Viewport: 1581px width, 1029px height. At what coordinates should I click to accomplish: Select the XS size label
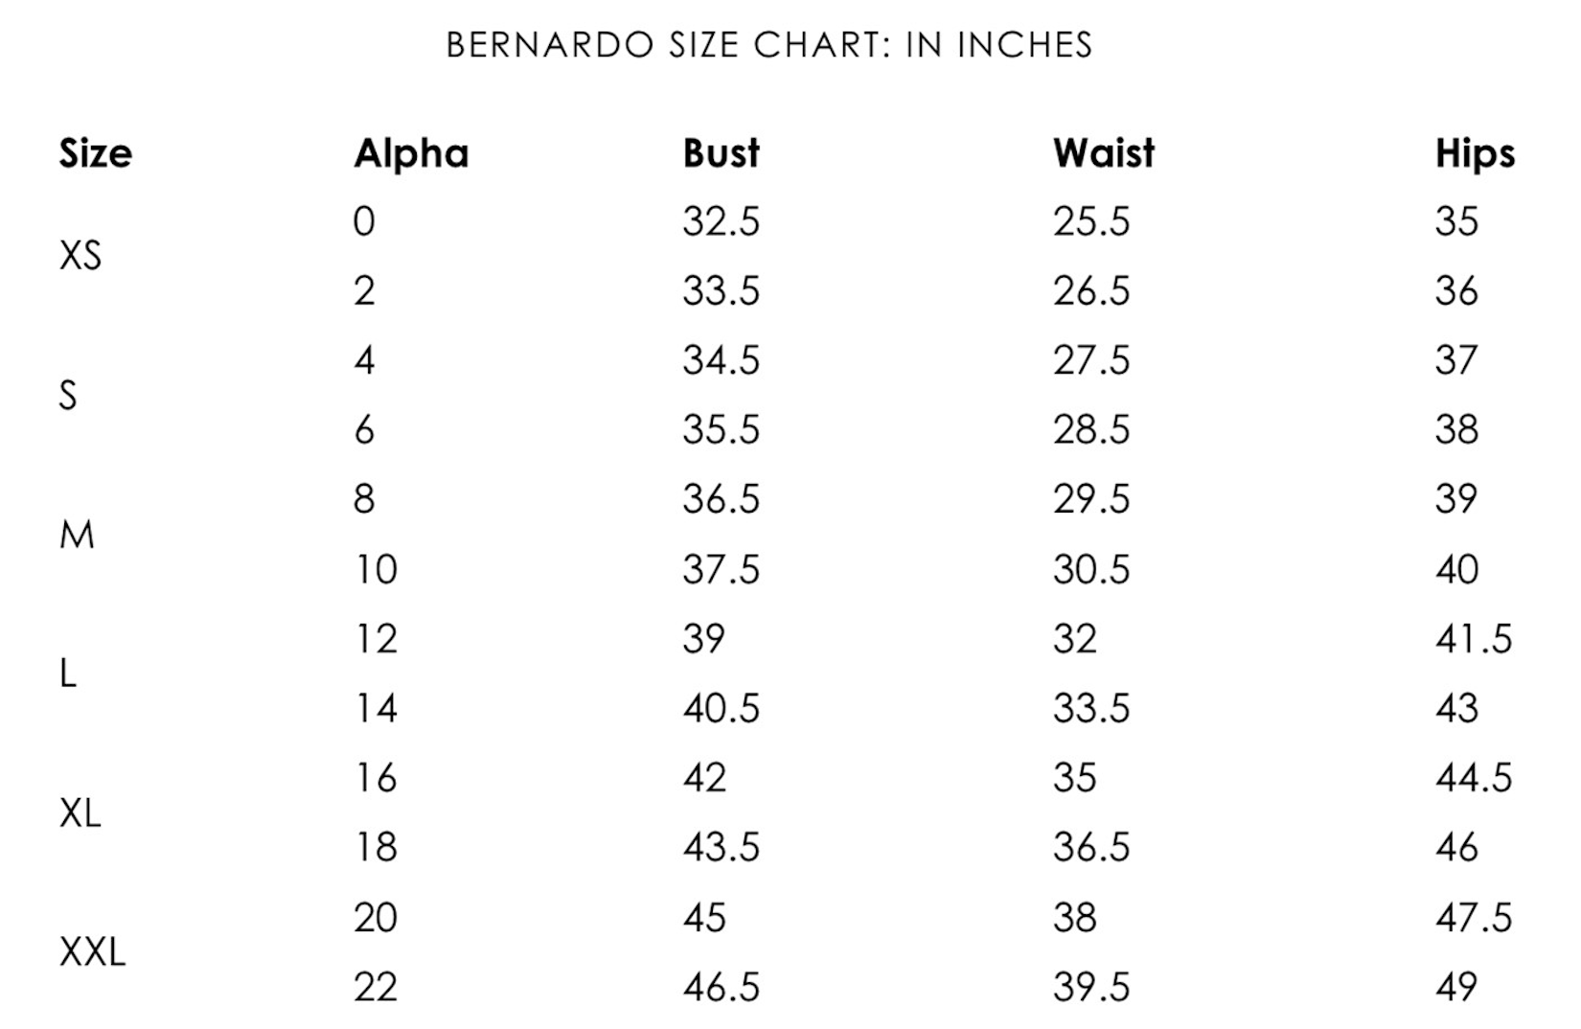tap(80, 256)
